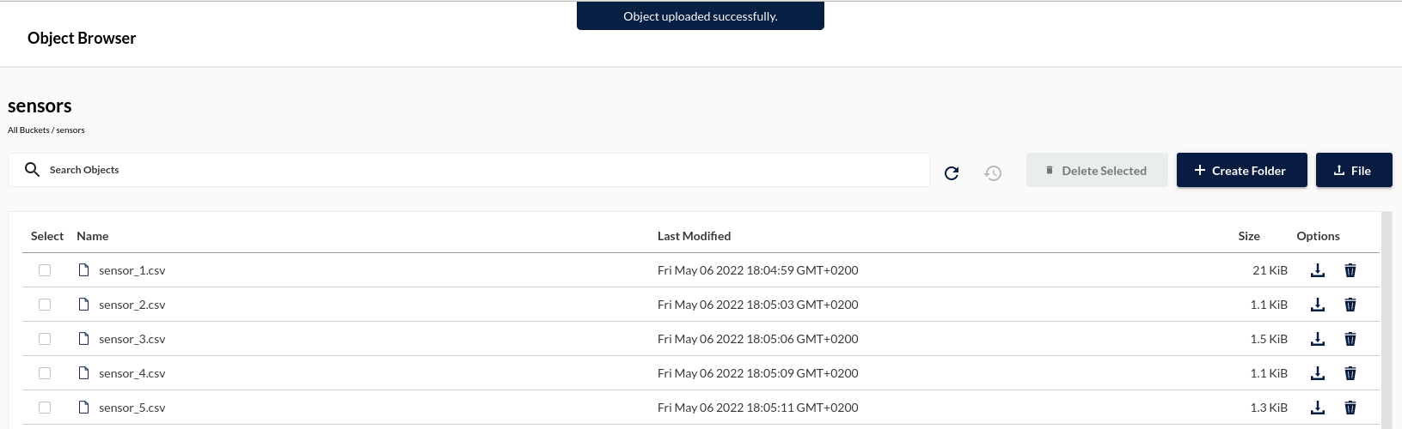Download sensor_1.csv using its download icon
This screenshot has height=429, width=1402.
pos(1317,270)
